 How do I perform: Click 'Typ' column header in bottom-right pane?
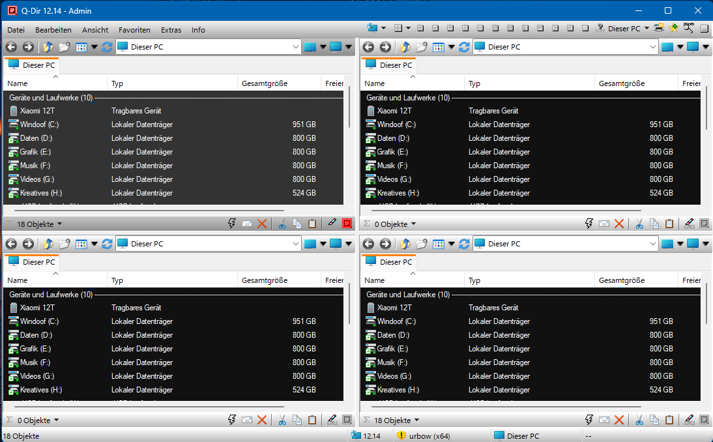pyautogui.click(x=474, y=280)
